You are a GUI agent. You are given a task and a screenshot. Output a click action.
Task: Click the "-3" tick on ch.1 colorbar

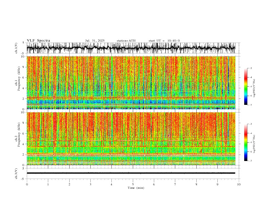[x=250, y=68]
